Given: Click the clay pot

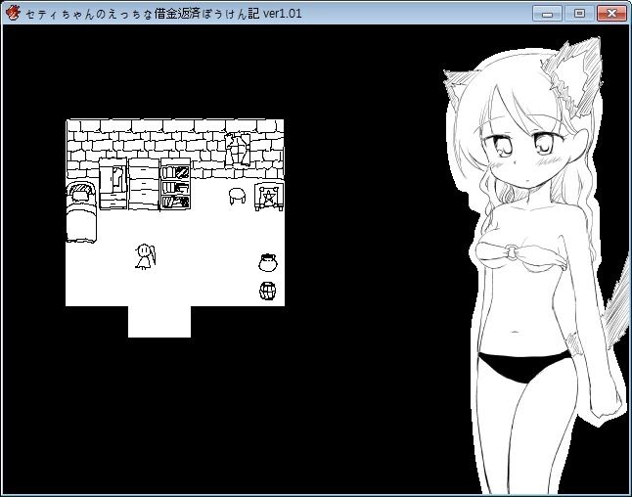Looking at the screenshot, I should click(268, 263).
